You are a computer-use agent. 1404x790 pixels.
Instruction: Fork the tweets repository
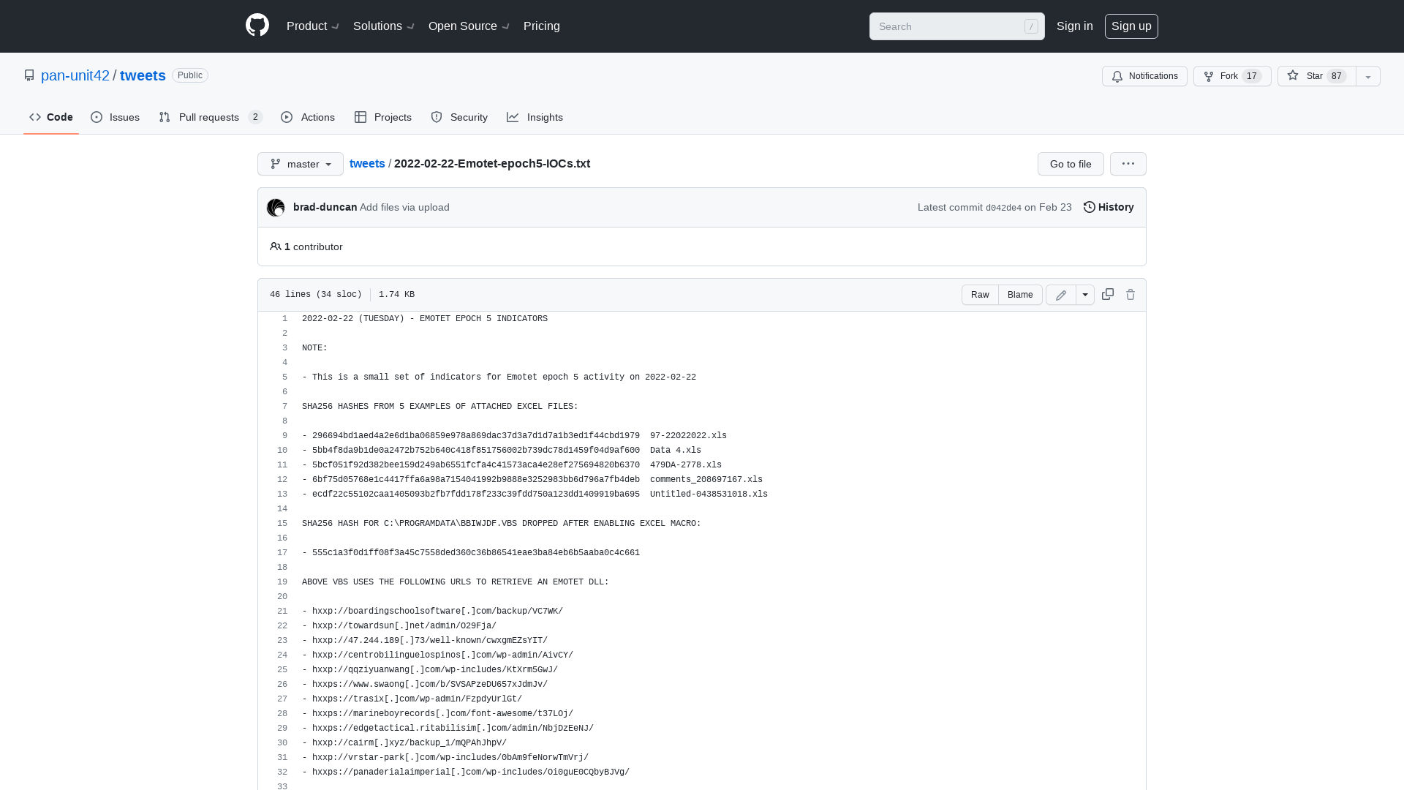click(x=1232, y=76)
